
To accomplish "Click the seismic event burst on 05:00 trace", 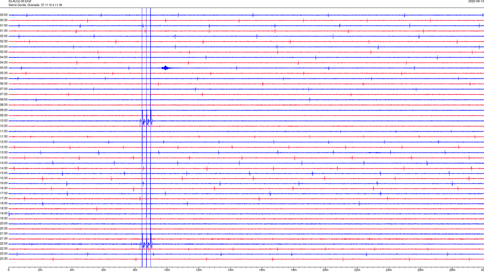I will coord(166,68).
